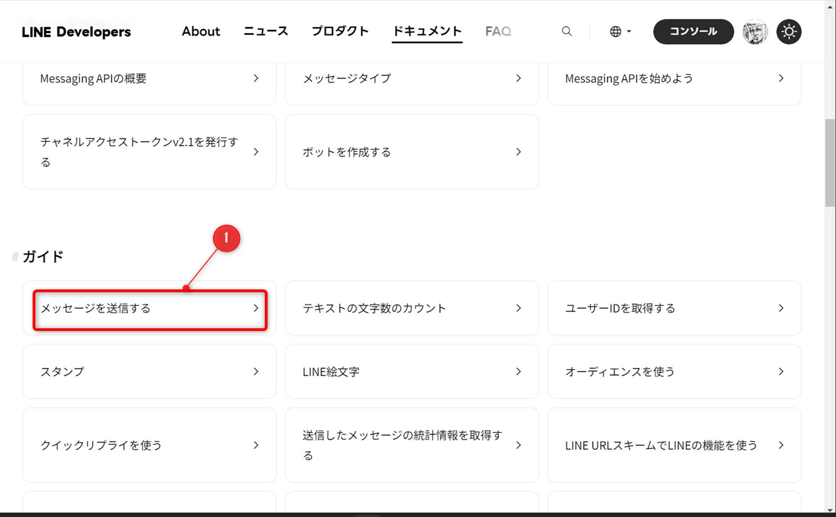Click the chevron on Messaging APIの概要 card

point(256,78)
